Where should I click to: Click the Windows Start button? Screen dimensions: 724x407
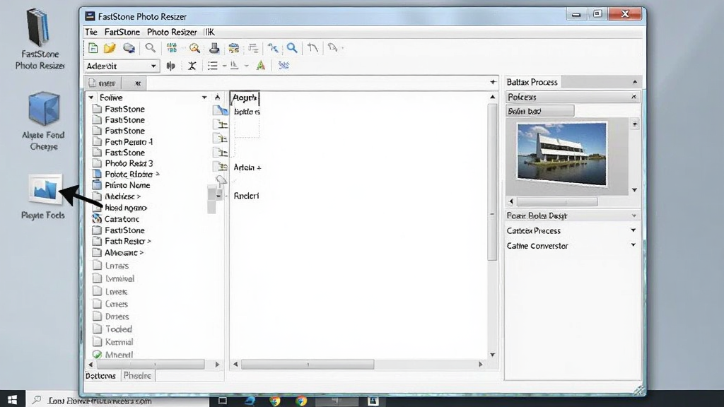tap(13, 400)
